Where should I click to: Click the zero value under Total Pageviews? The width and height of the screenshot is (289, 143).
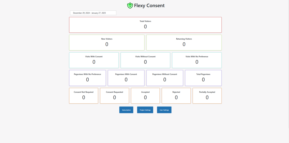click(203, 80)
